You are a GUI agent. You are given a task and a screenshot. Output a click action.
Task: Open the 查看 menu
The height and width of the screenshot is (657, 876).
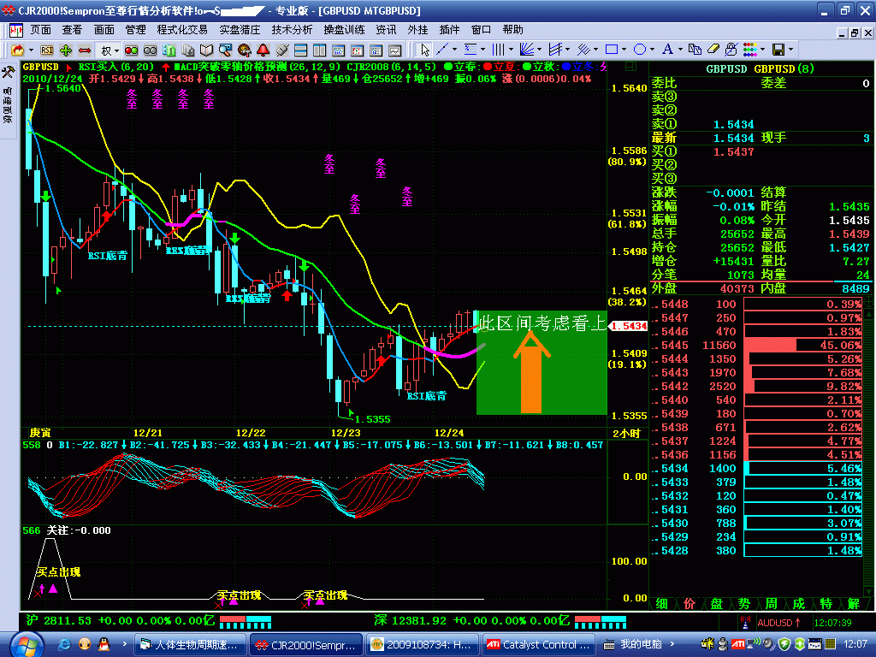point(72,30)
